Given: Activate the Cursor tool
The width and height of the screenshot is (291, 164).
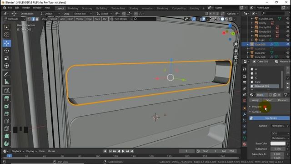Looking at the screenshot, I should pyautogui.click(x=7, y=35).
